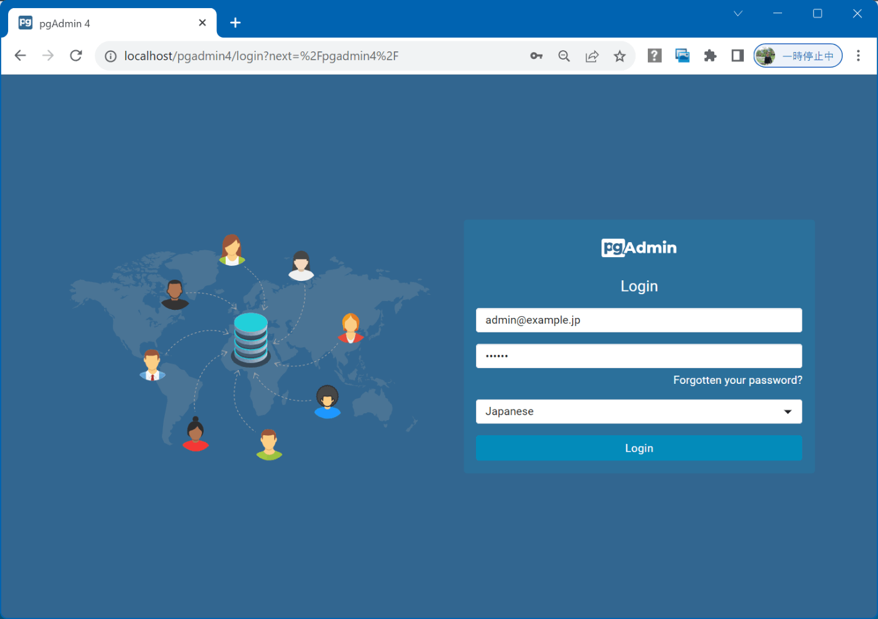The height and width of the screenshot is (619, 878).
Task: Open the tab search chevron
Action: pos(738,13)
